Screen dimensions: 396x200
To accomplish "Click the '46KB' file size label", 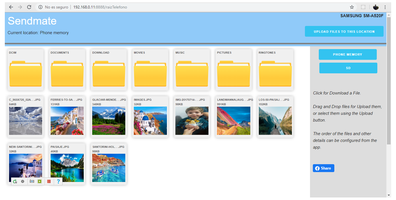I will point(54,151).
